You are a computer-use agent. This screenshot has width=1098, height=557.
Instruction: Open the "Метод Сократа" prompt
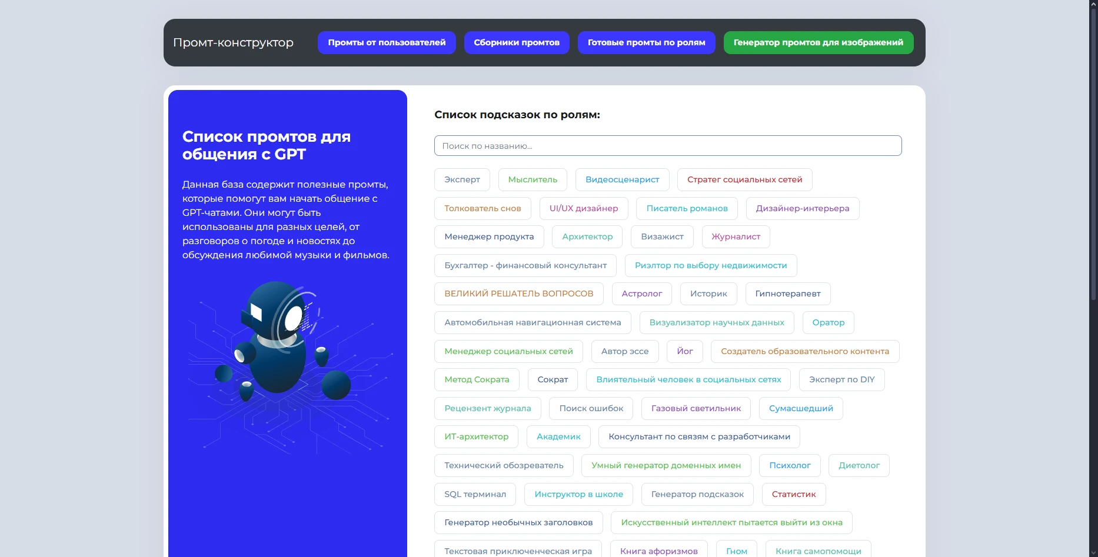pos(476,379)
